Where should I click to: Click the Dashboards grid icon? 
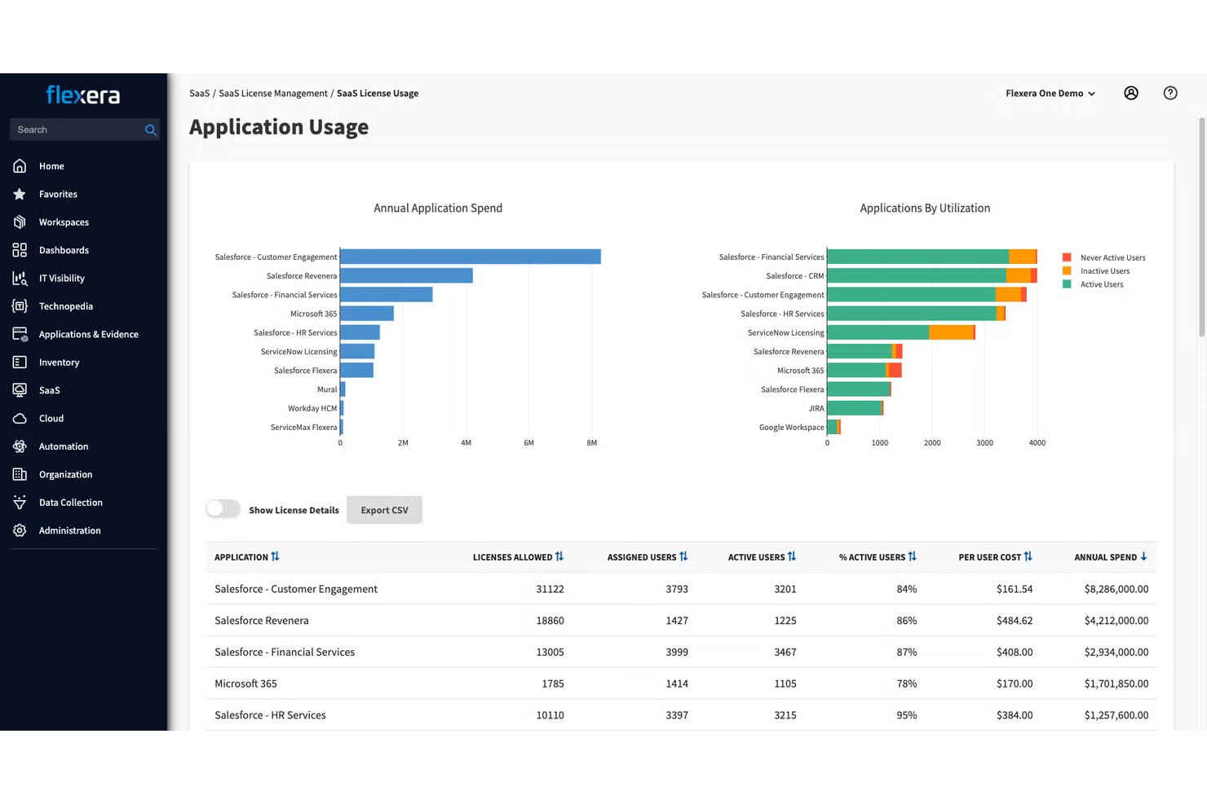(x=20, y=250)
